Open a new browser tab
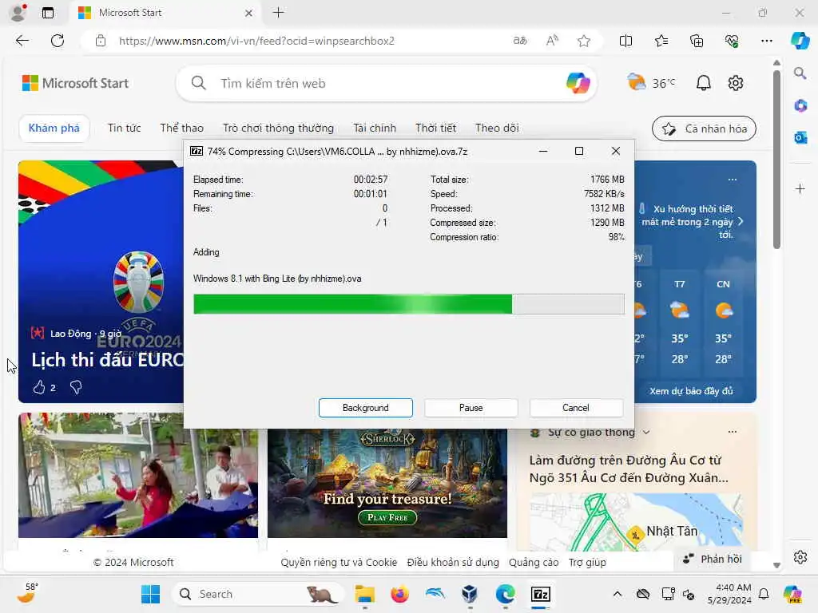This screenshot has height=613, width=818. 279,13
